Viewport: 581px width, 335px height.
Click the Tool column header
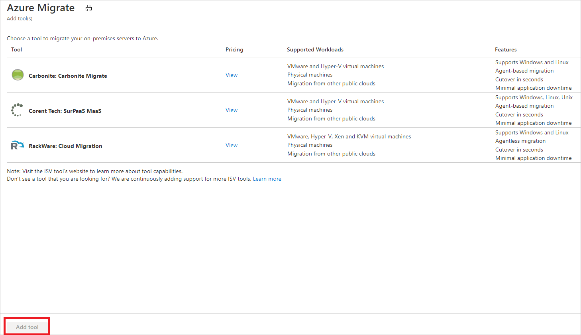[17, 49]
